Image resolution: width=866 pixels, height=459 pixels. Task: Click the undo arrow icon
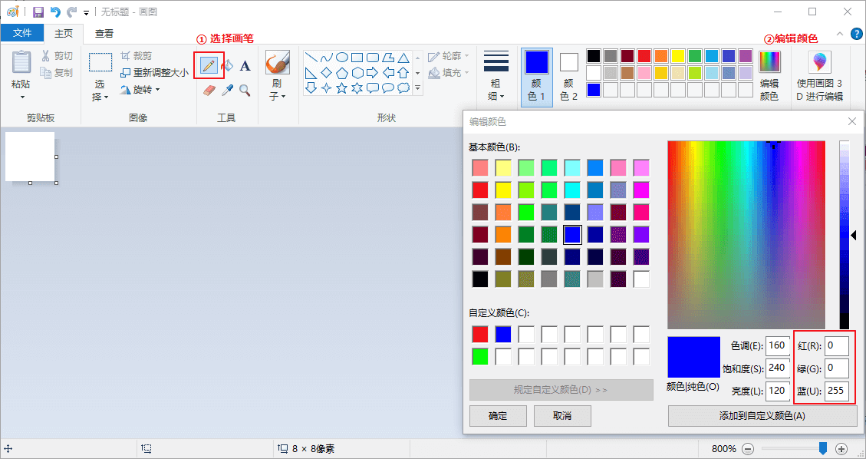click(x=55, y=12)
